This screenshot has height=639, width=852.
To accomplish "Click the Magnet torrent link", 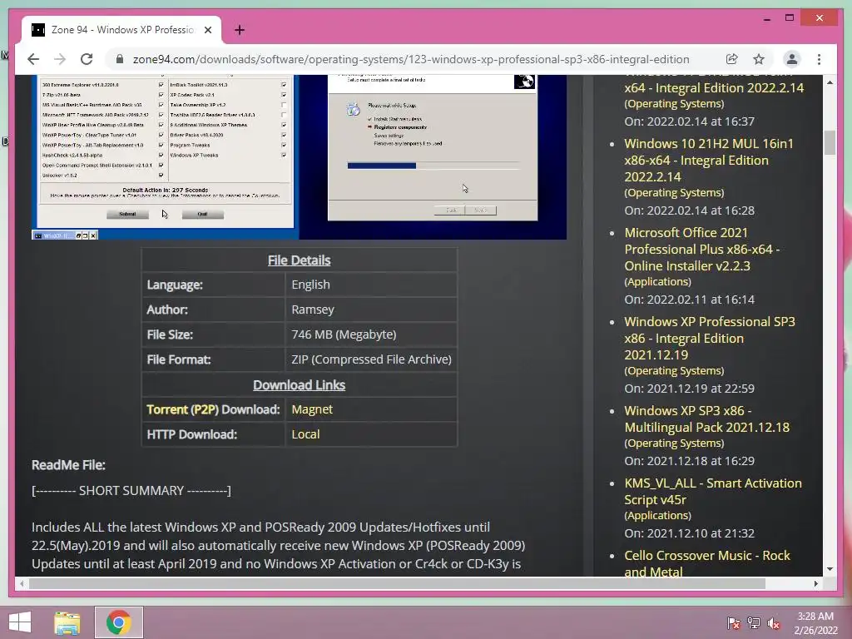I will [312, 409].
